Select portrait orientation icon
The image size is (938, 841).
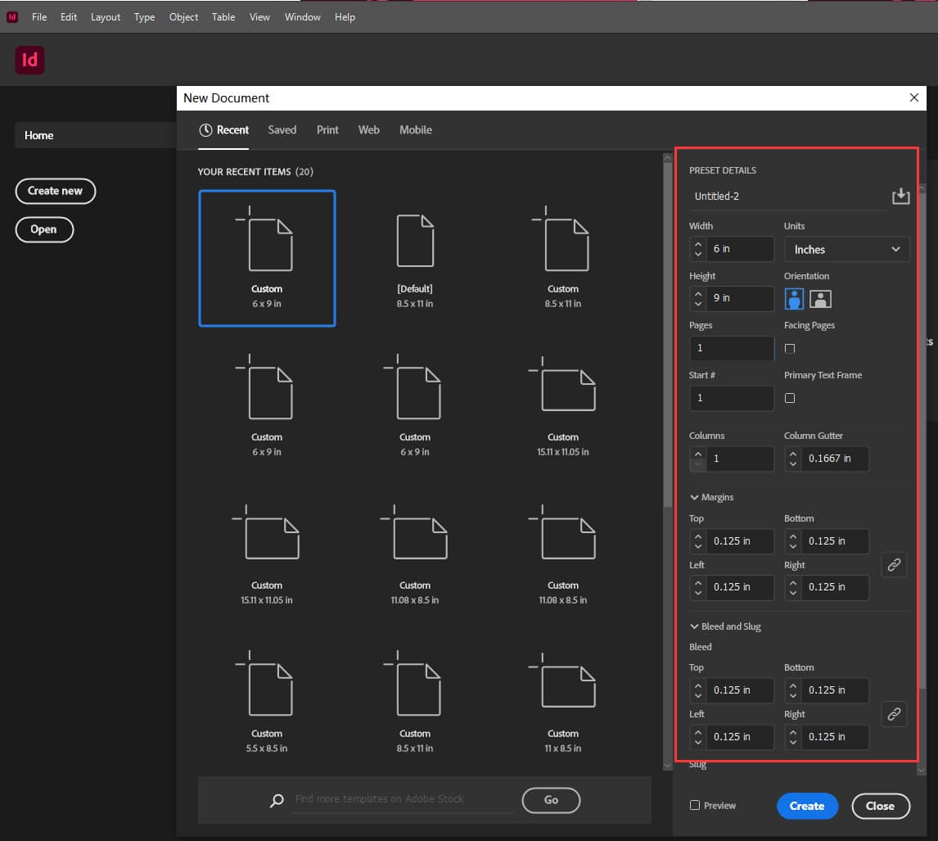794,299
